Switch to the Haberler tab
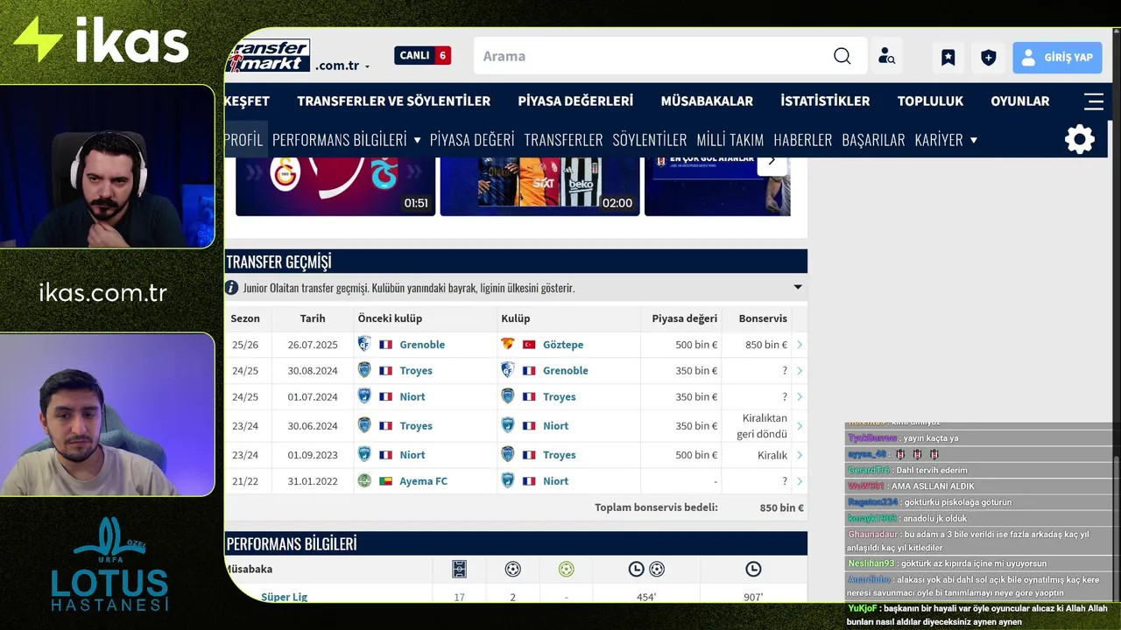The width and height of the screenshot is (1121, 630). [803, 140]
